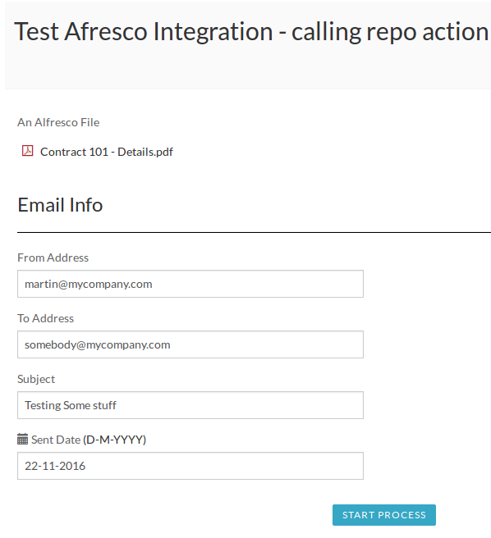Viewport: 491px width, 538px height.
Task: Click the Subject field label
Action: point(36,379)
